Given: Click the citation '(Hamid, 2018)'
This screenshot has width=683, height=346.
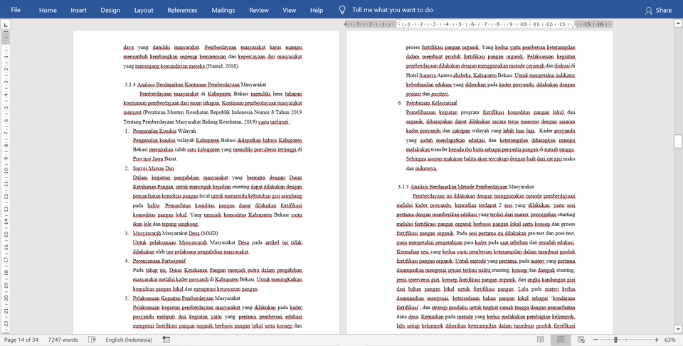Looking at the screenshot, I should click(x=223, y=66).
